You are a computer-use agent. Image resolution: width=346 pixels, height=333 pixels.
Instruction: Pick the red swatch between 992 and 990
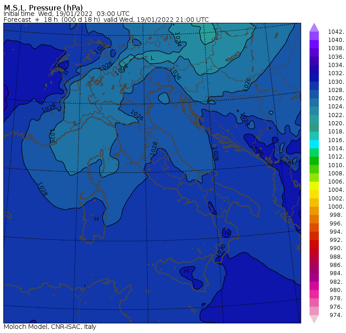point(314,244)
